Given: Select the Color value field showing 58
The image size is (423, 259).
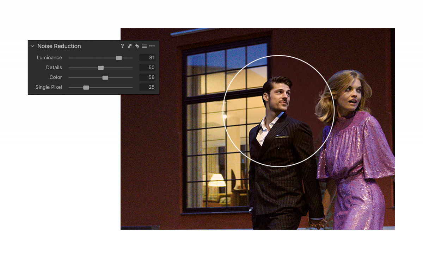Looking at the screenshot, I should point(147,77).
